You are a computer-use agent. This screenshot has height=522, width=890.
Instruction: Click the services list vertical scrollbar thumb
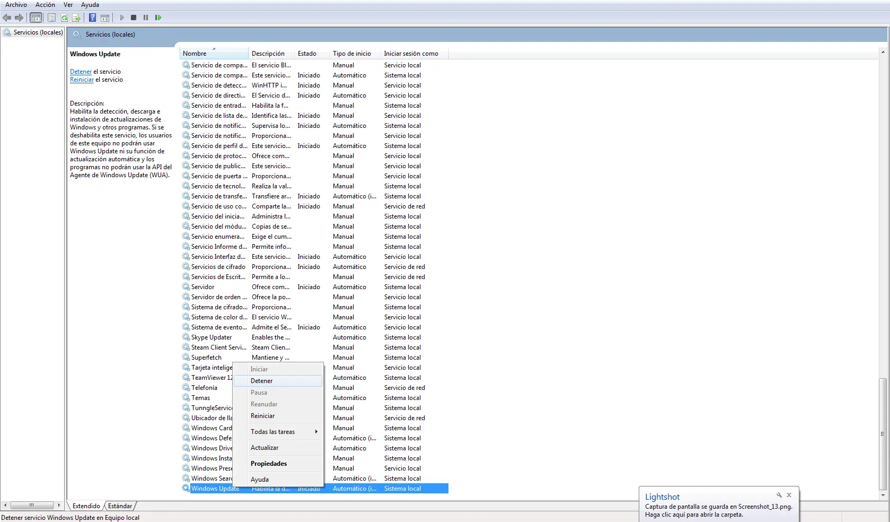coord(883,434)
